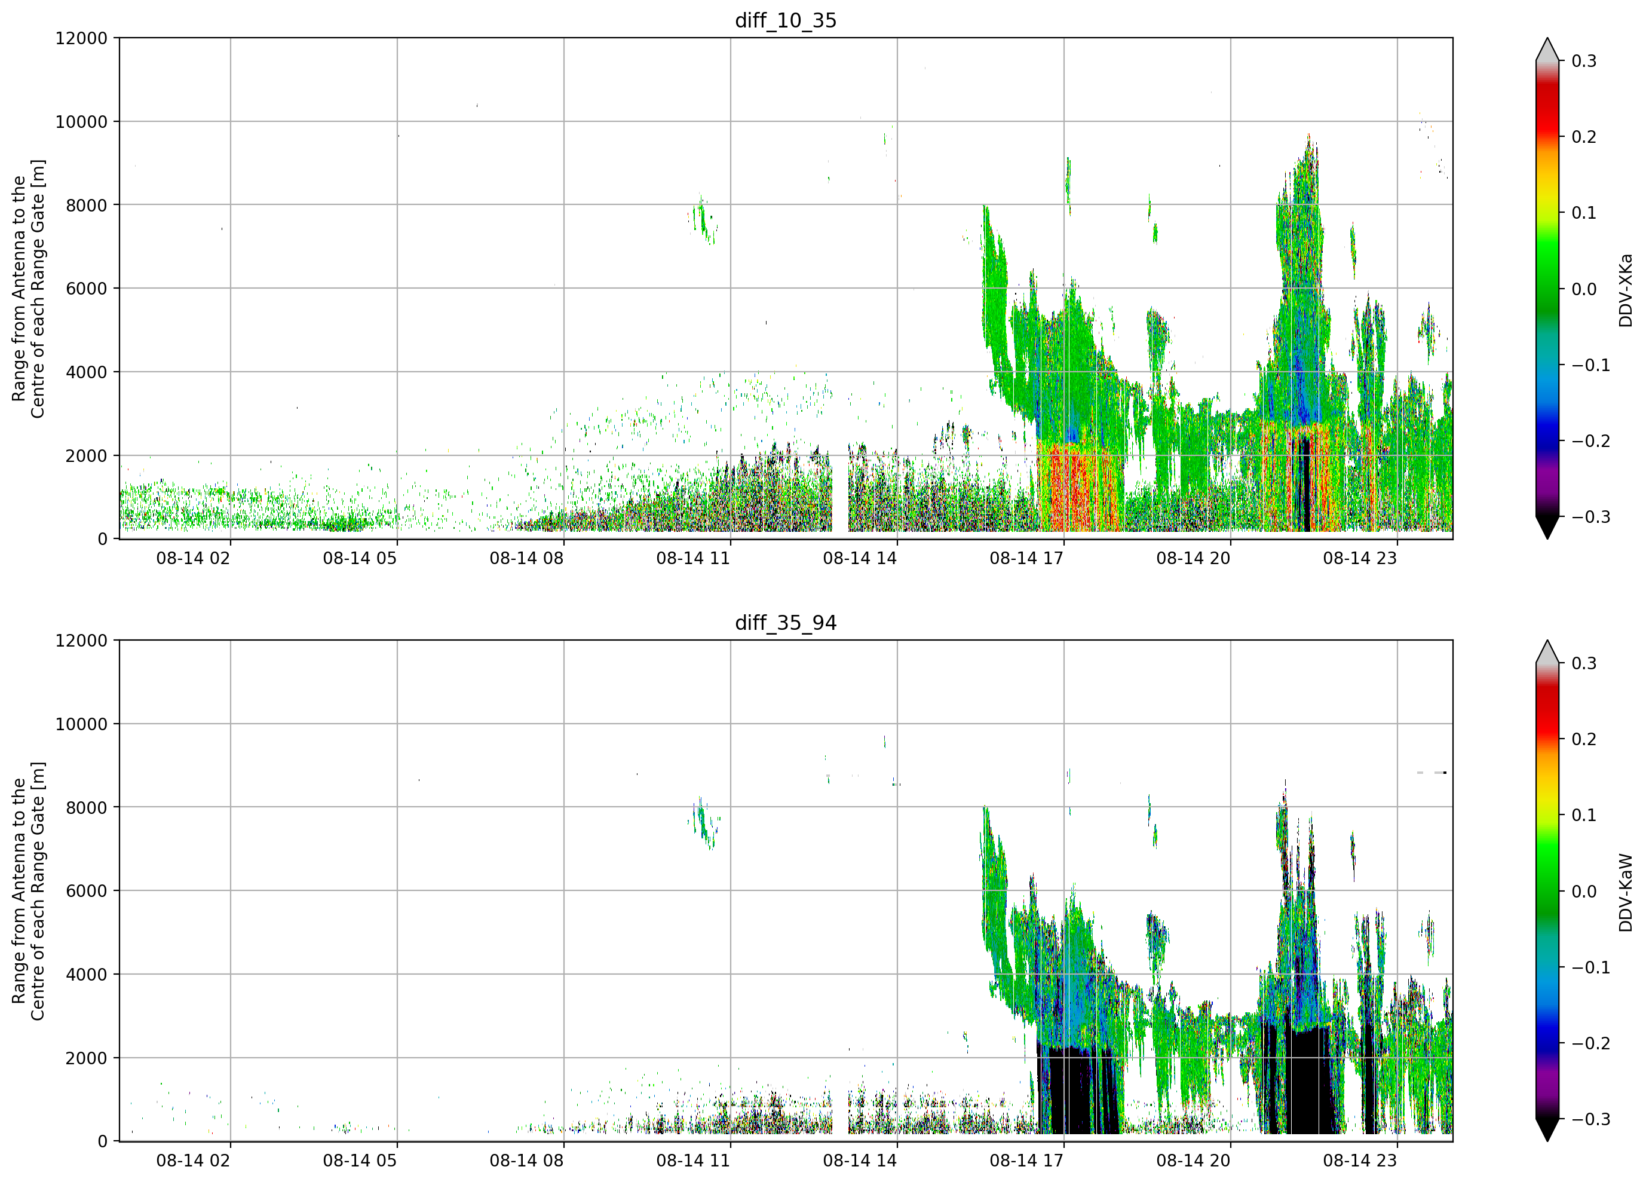The image size is (1646, 1182).
Task: Click the 6000 tick on diff_35_94 y-axis
Action: pos(87,891)
